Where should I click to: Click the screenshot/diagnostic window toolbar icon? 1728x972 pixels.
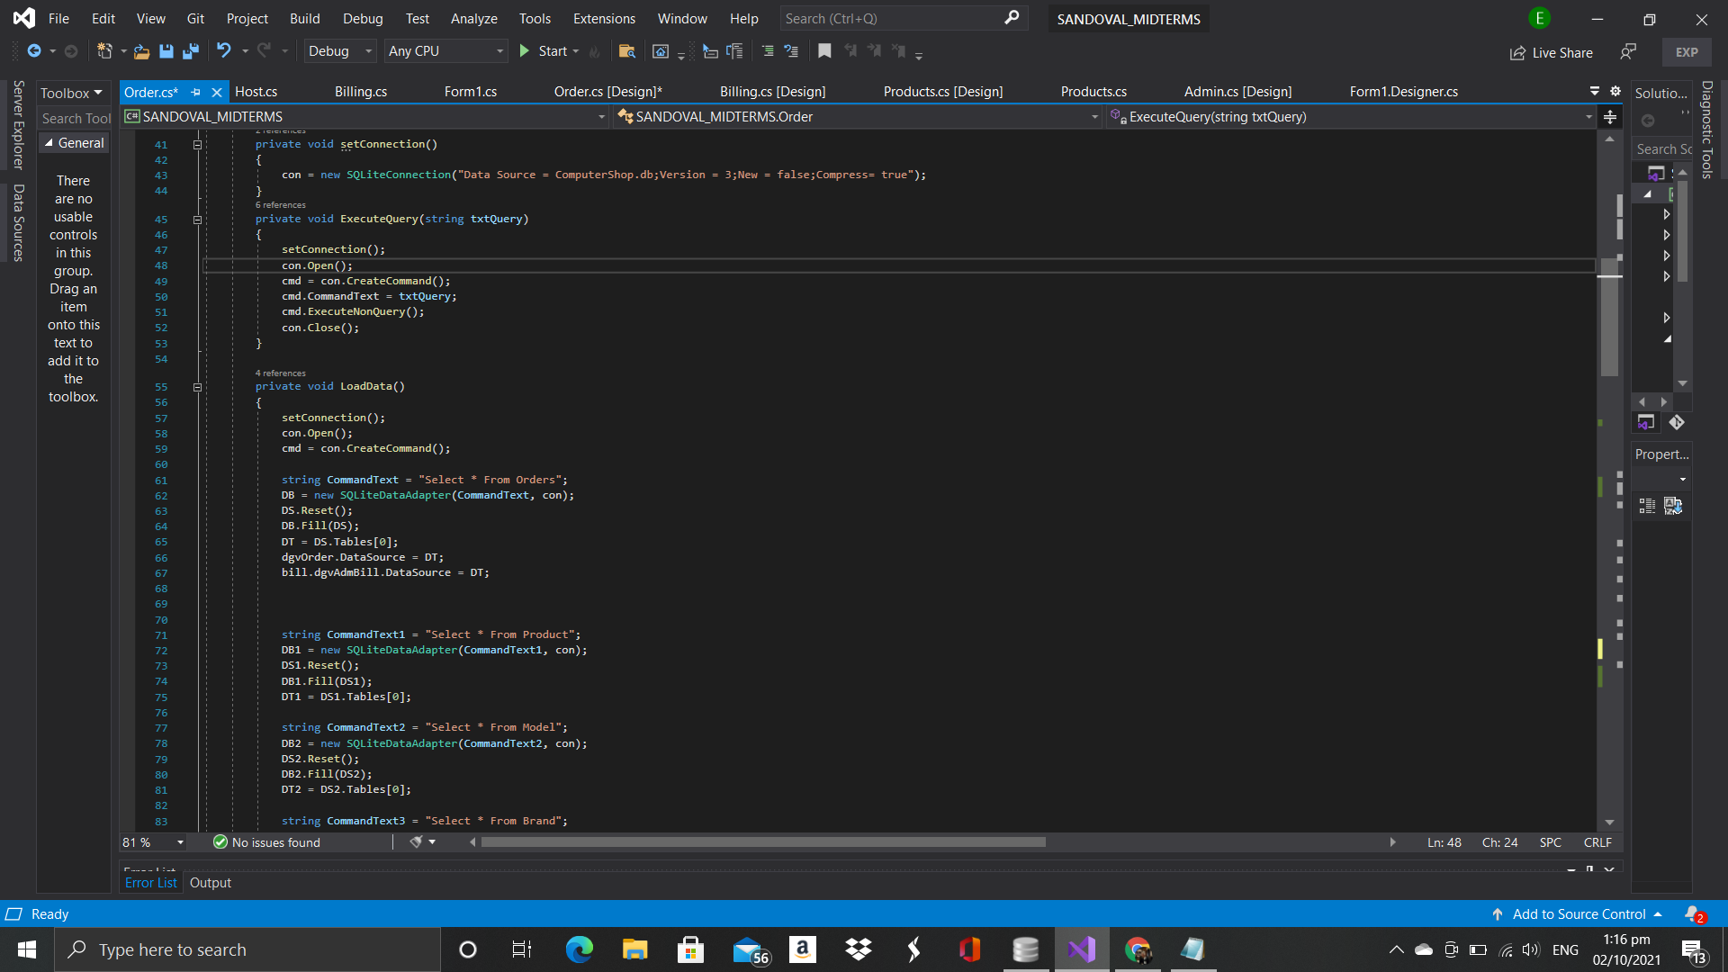[661, 51]
